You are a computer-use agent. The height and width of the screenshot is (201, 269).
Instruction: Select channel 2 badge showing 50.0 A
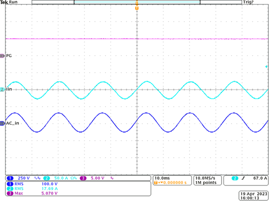point(46,178)
